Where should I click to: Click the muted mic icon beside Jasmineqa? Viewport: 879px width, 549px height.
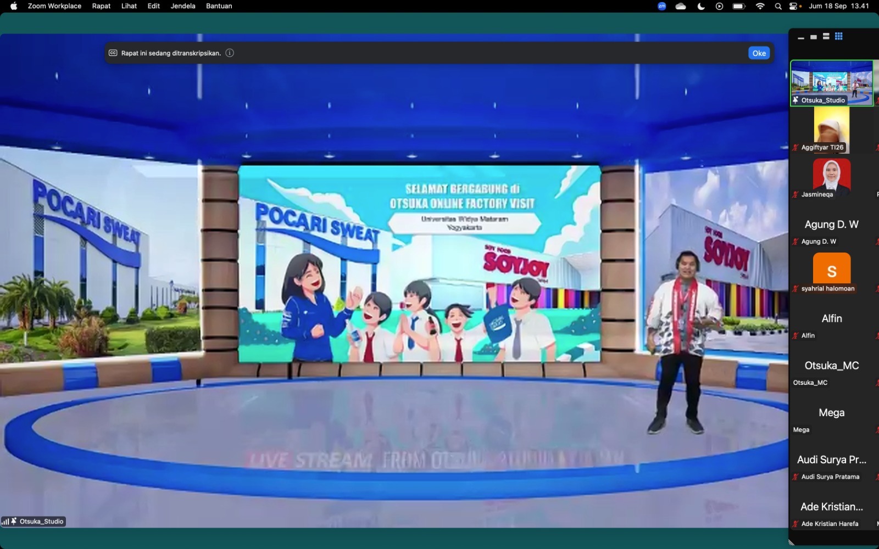[x=795, y=194]
